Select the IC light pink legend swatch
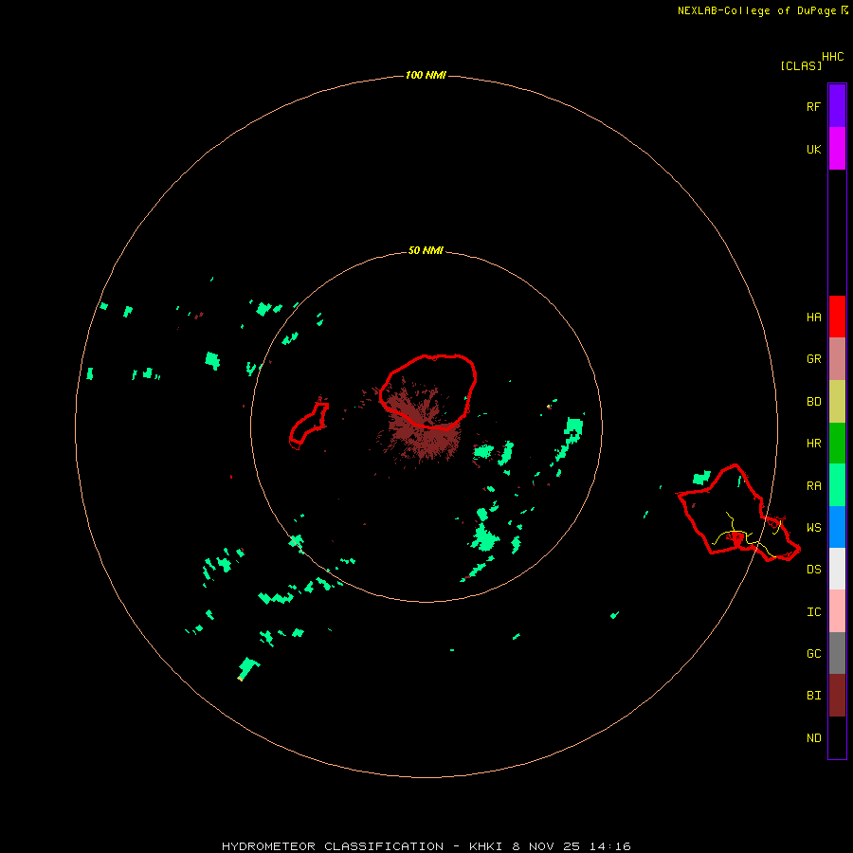 pyautogui.click(x=837, y=611)
